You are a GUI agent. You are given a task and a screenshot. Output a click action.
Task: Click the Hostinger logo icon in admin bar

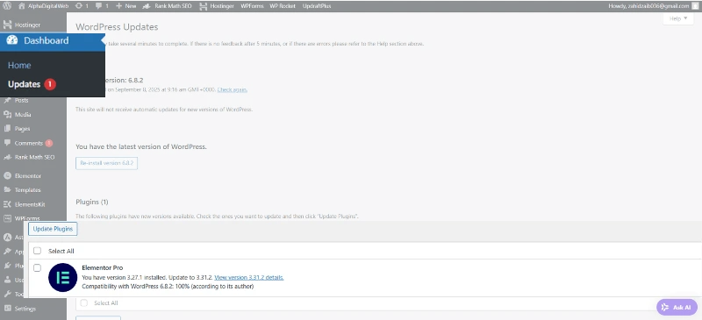(204, 6)
